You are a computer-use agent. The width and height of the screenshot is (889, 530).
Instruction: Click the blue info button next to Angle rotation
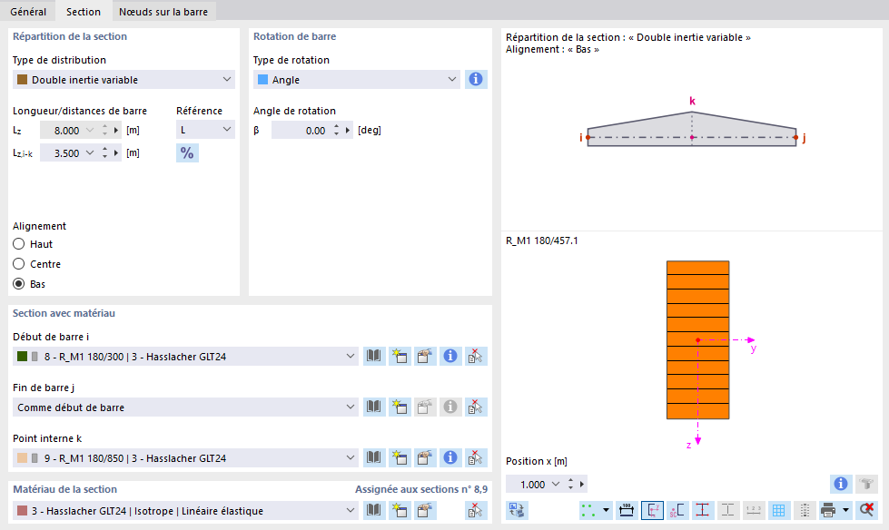pyautogui.click(x=475, y=79)
